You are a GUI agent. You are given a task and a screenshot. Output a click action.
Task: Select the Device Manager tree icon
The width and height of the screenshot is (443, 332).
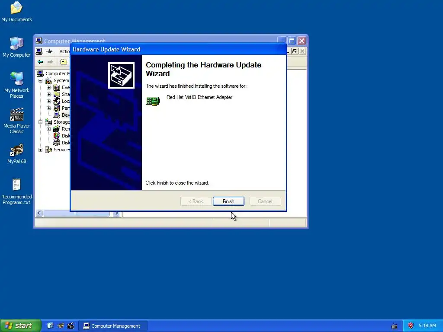click(57, 115)
